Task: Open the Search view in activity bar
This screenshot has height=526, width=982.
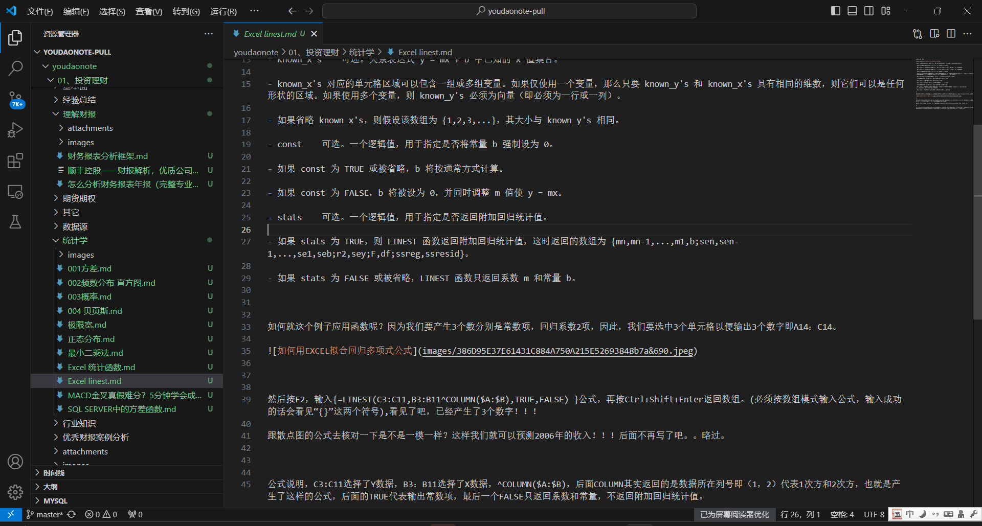Action: tap(15, 68)
